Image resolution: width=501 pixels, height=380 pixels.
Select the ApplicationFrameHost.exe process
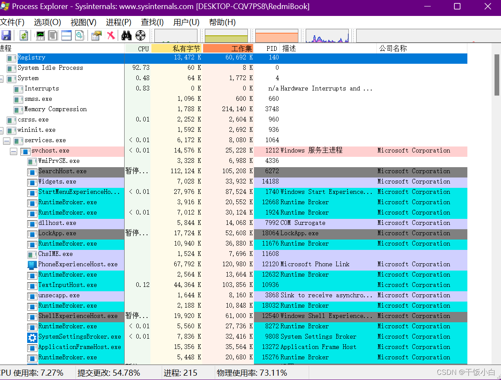coord(80,347)
